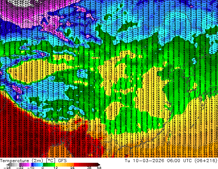Click the '06:00 UTC' time text
Screen dimensions: 218x169
[180, 161]
